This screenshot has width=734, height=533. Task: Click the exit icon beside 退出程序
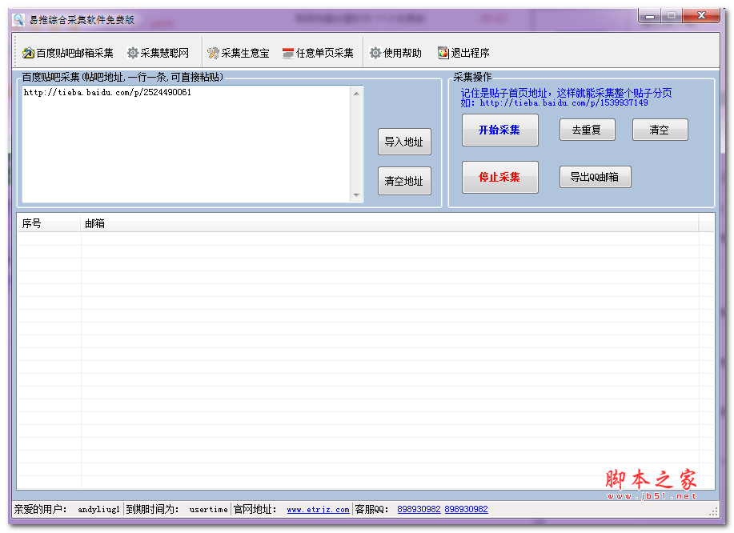click(x=443, y=53)
